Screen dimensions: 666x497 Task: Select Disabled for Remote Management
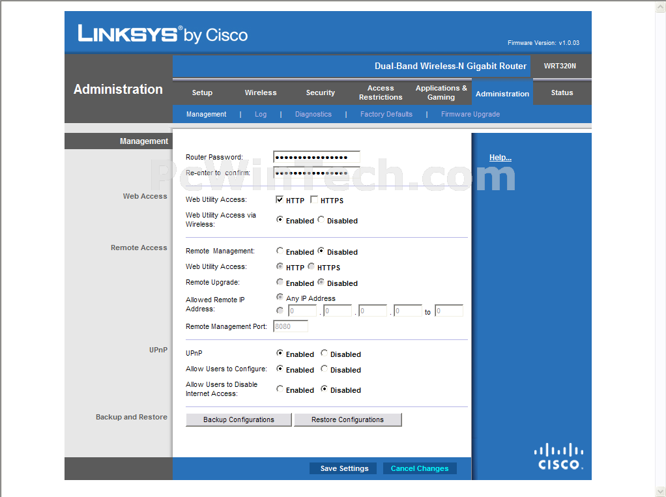321,251
